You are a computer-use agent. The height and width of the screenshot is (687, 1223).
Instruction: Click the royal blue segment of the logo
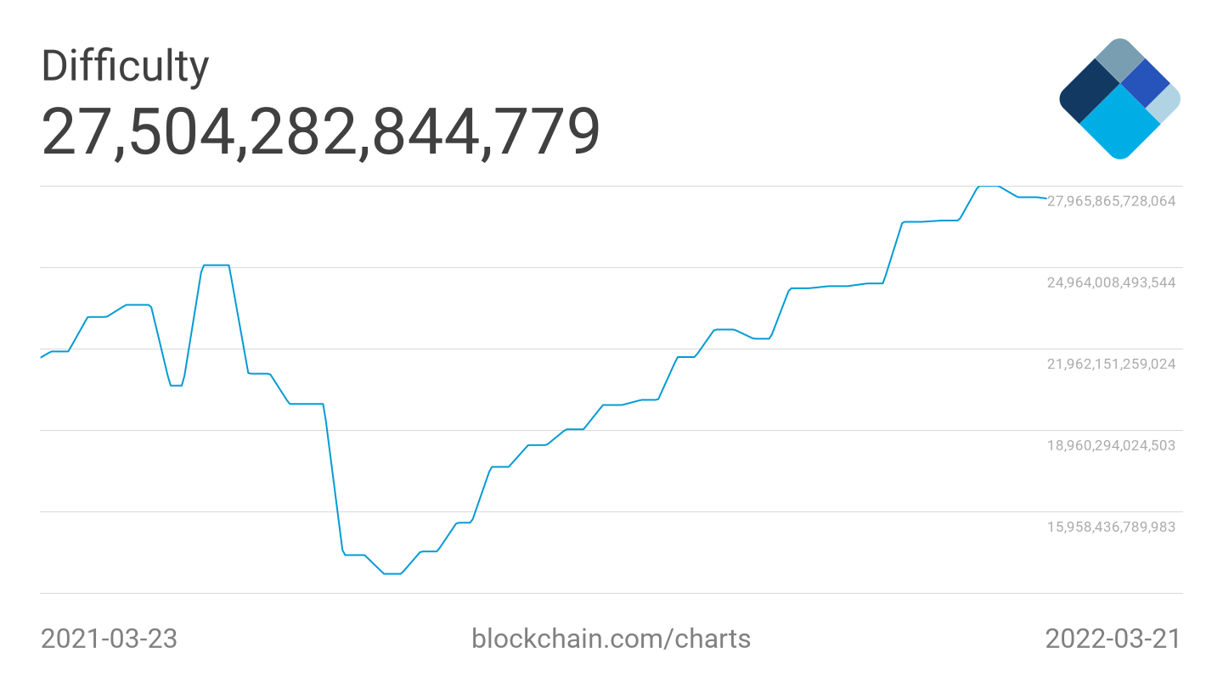(x=1145, y=82)
